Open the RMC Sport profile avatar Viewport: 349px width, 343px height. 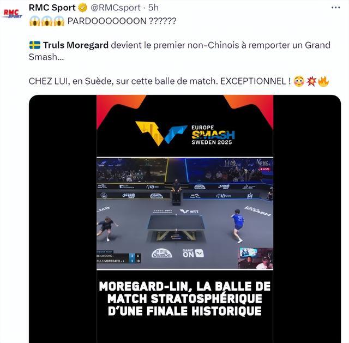tap(13, 13)
